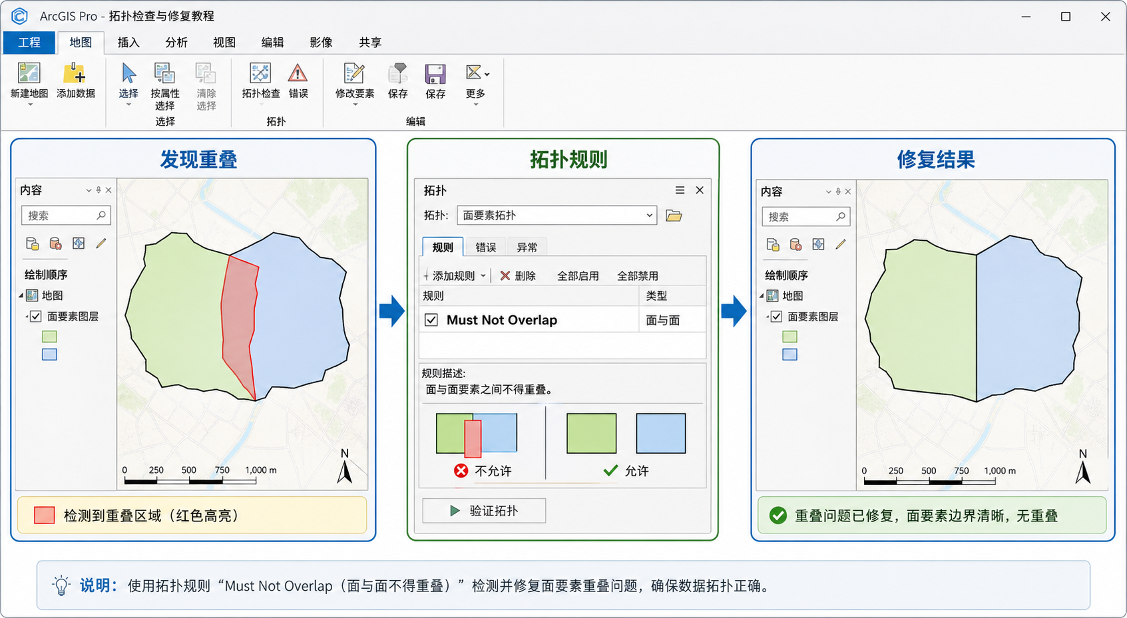
Task: Click the 添加数据 ribbon icon
Action: (x=75, y=74)
